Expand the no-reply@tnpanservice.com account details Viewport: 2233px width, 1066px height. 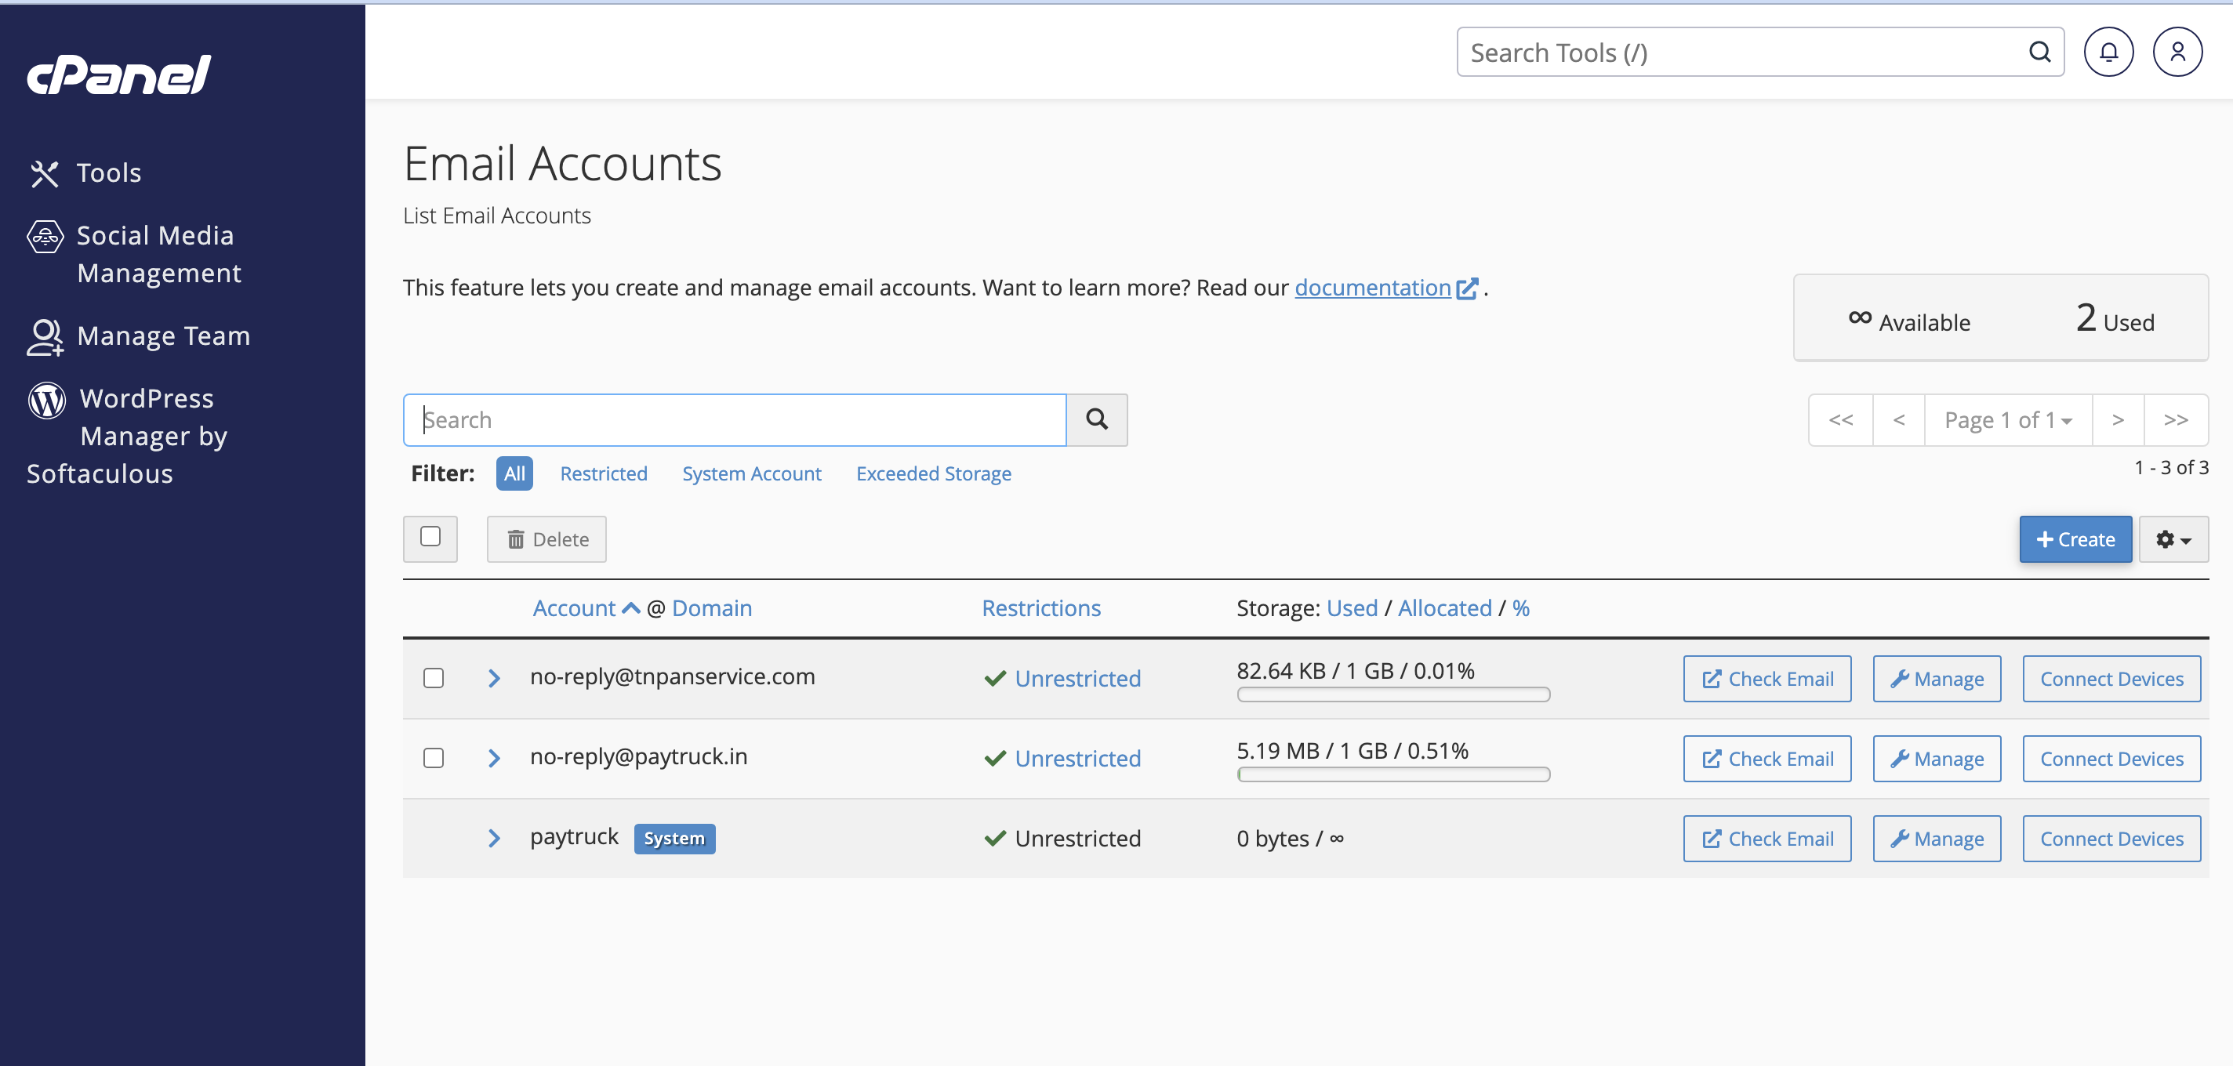click(493, 678)
